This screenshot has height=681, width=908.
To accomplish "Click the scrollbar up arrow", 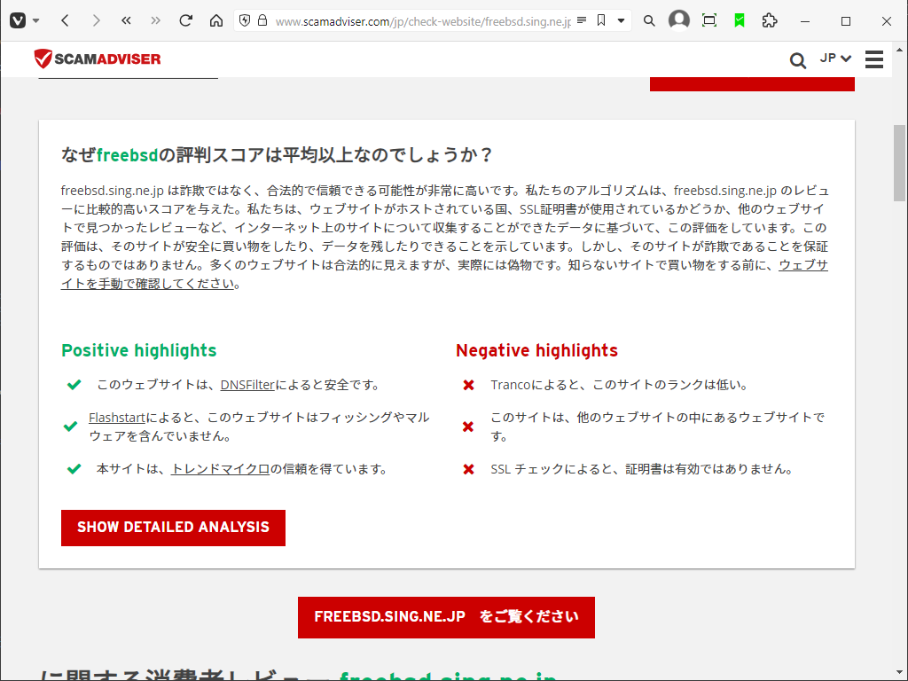I will click(x=899, y=50).
